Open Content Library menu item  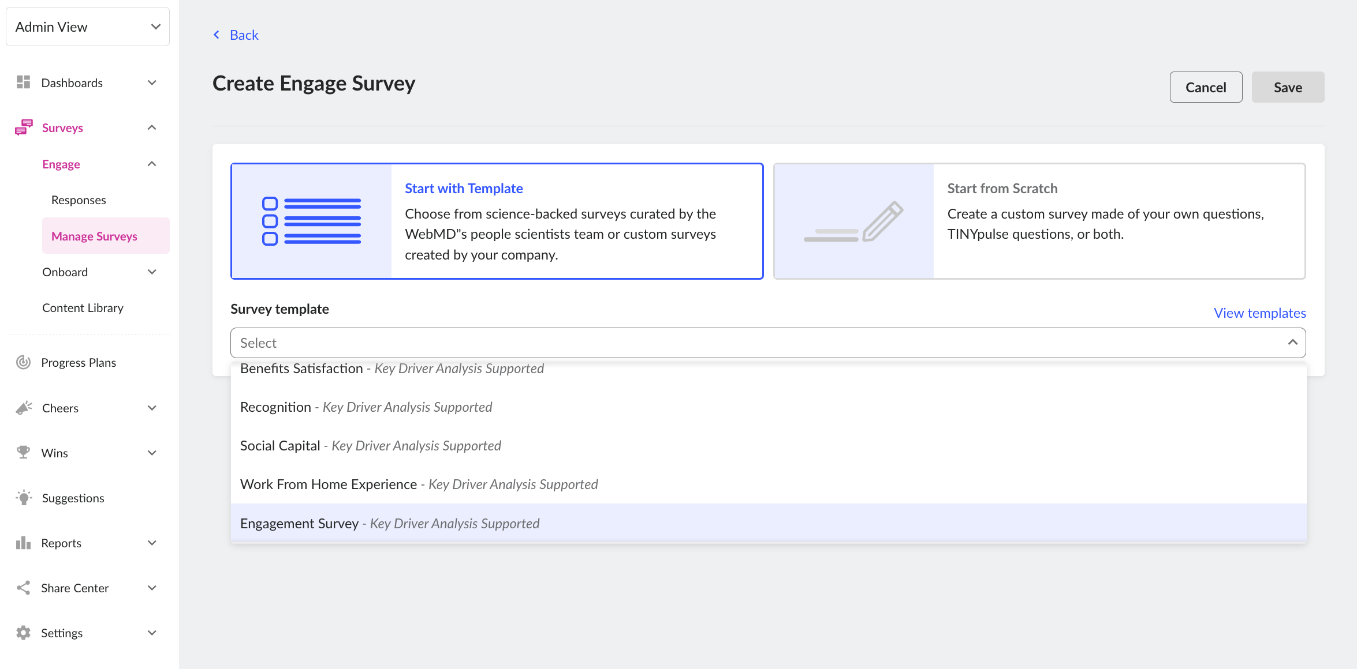(83, 307)
